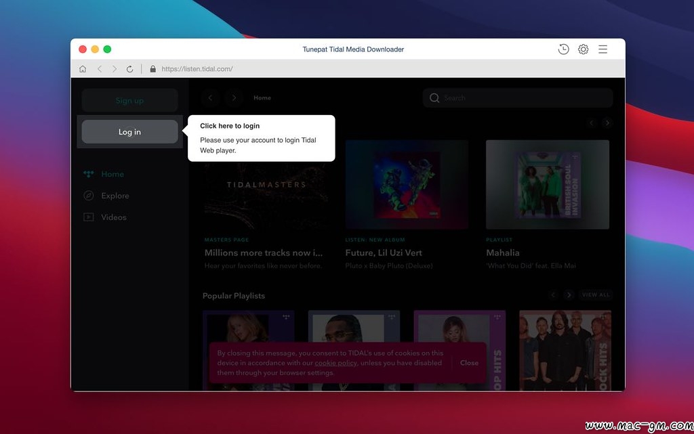Viewport: 694px width, 434px height.
Task: Click the Tidal page forward chevron
Action: point(234,97)
